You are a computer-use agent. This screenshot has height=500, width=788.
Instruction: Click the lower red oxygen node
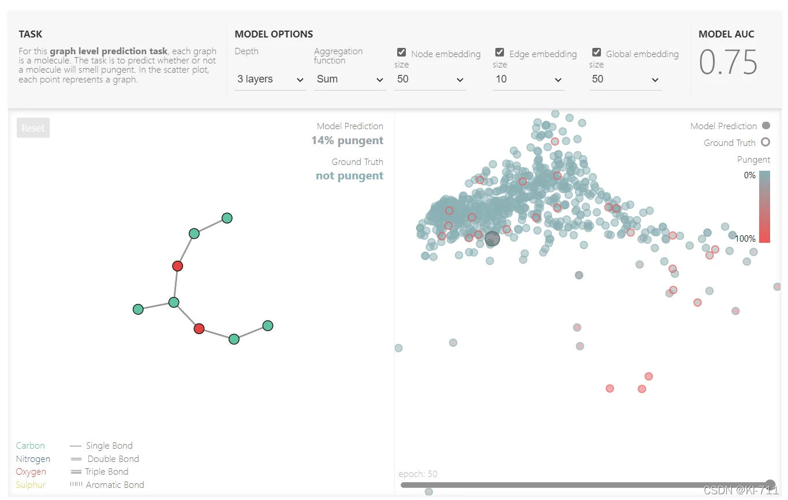coord(199,329)
